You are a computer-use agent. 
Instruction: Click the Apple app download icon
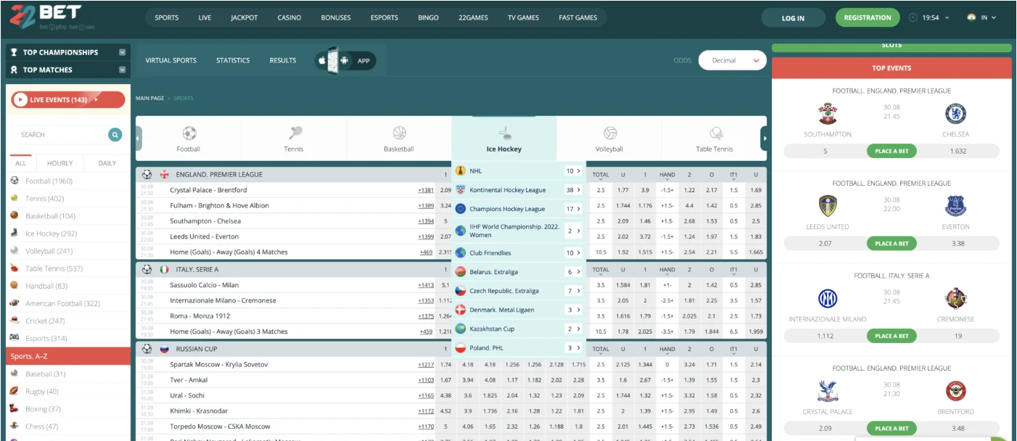[x=321, y=60]
